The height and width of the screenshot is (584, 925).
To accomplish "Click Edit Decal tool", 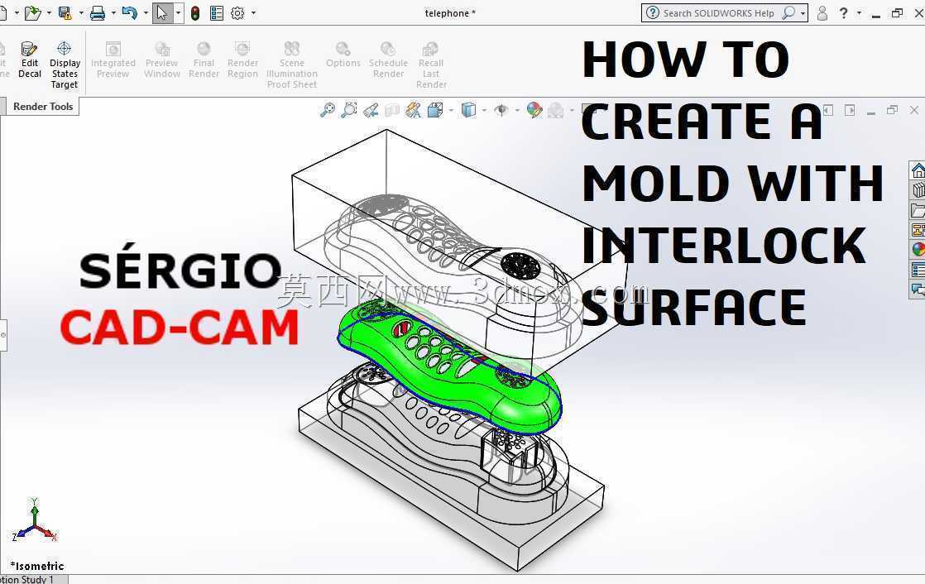I will point(30,60).
